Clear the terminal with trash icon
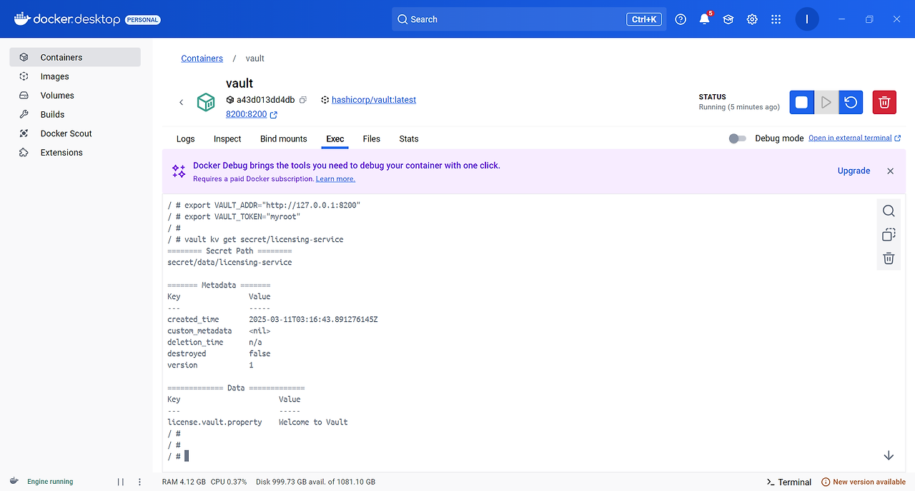The height and width of the screenshot is (491, 915). 889,258
